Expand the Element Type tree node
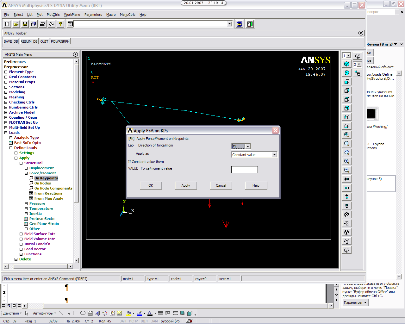The width and height of the screenshot is (405, 324). (x=6, y=72)
